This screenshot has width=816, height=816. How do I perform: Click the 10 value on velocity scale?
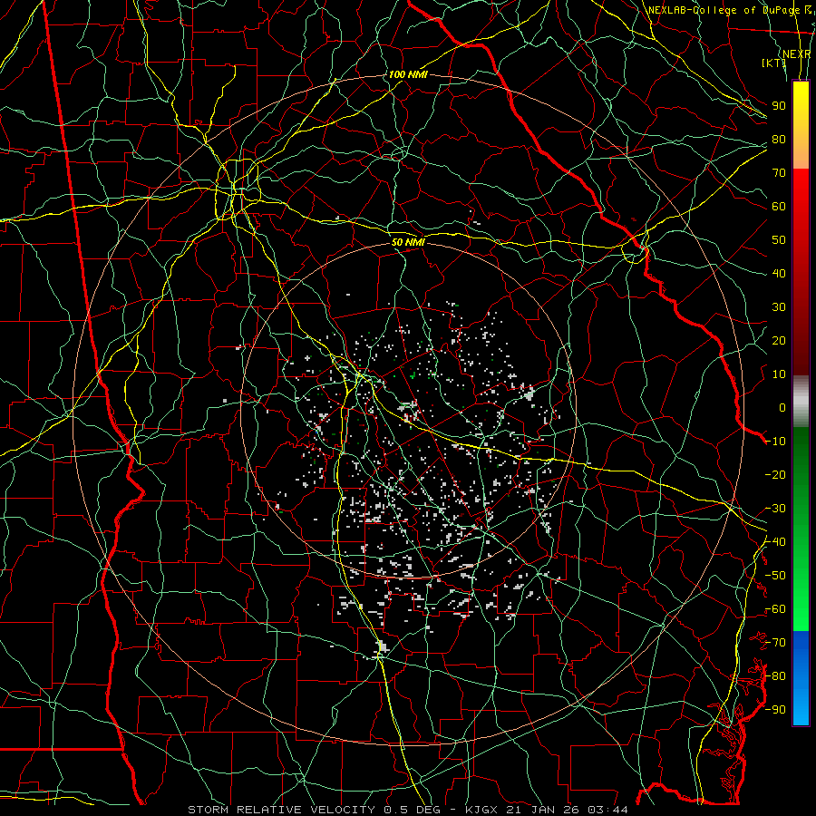(779, 374)
